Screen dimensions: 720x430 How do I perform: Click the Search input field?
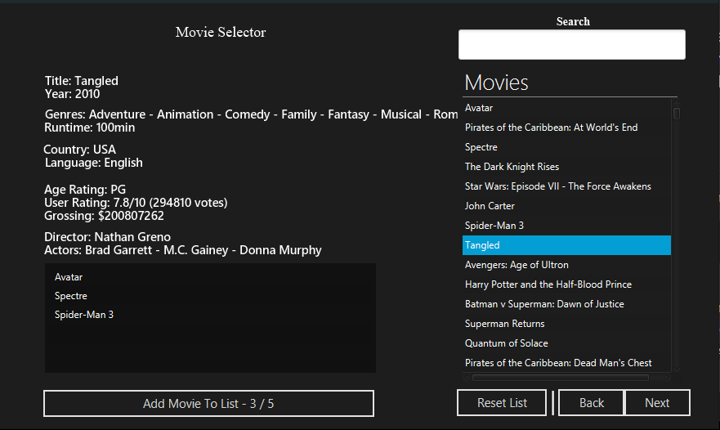pos(572,45)
